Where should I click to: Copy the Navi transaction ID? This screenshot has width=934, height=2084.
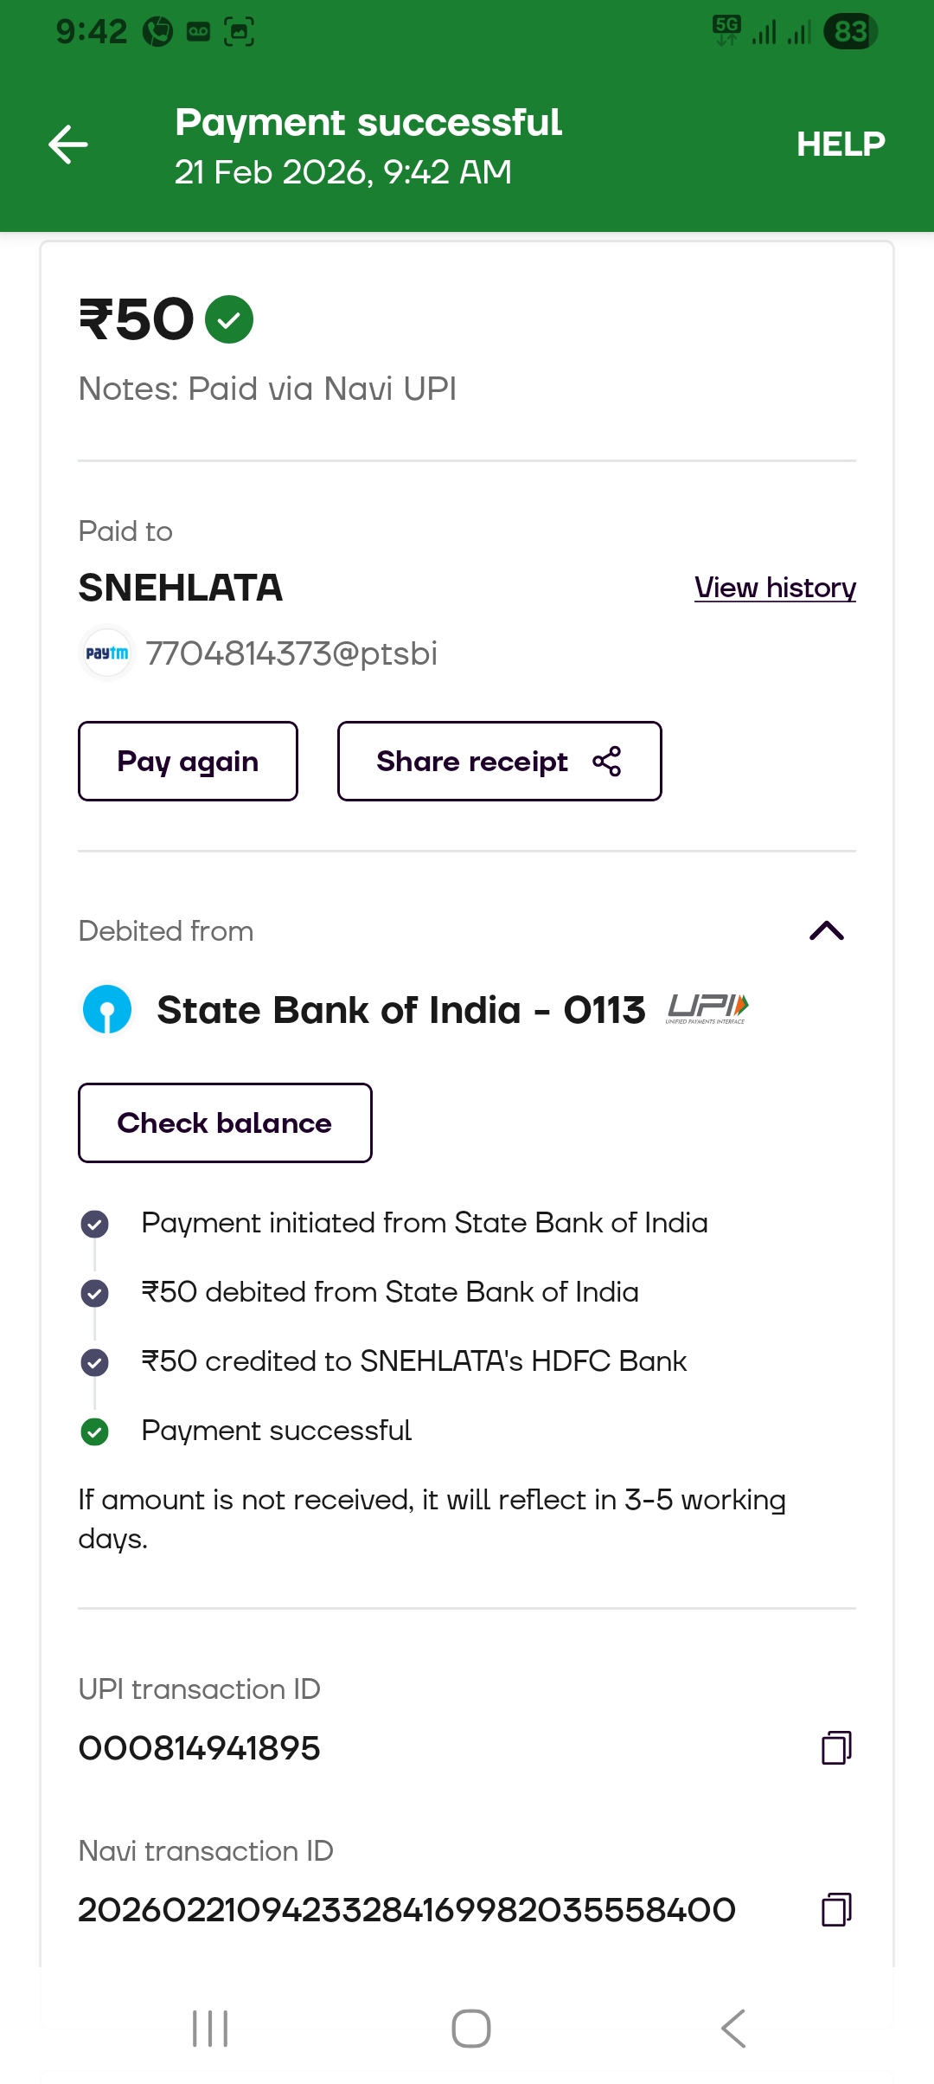(x=835, y=1909)
